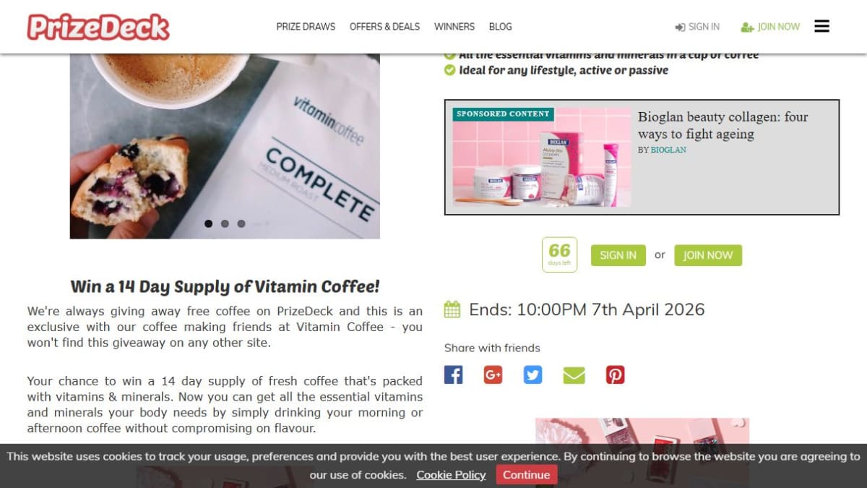The image size is (867, 488).
Task: Select the first carousel dot
Action: coord(209,223)
